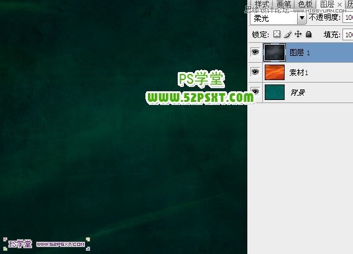Select the orange 素材1 thumbnail

tap(275, 72)
